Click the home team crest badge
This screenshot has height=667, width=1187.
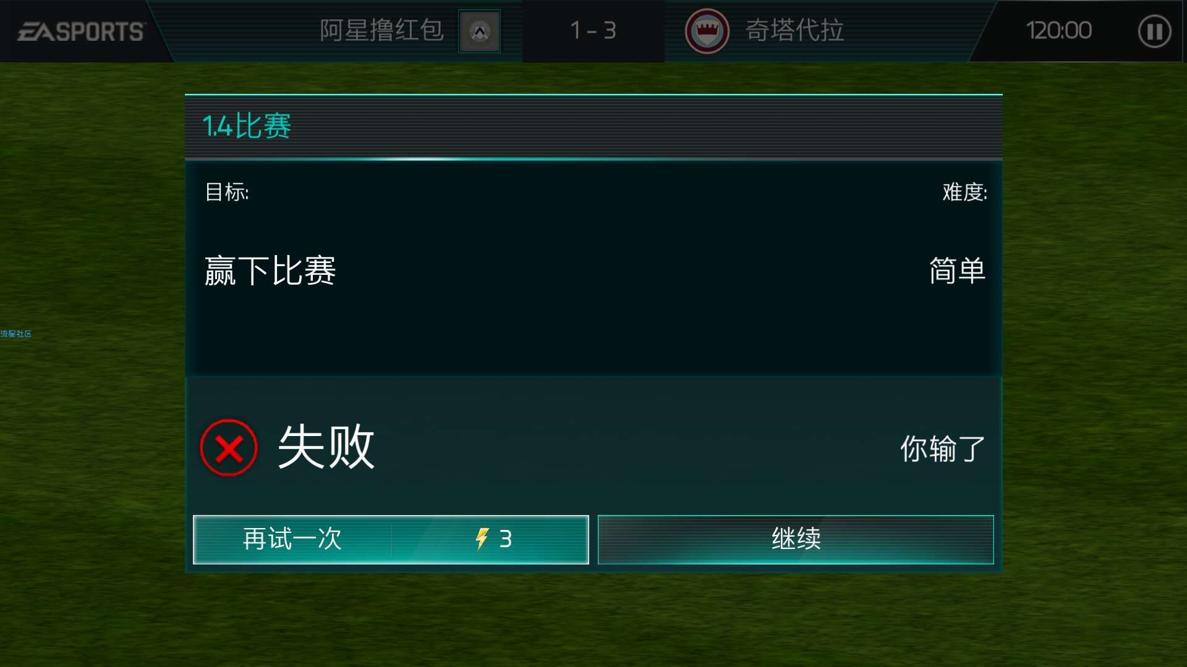click(x=479, y=31)
